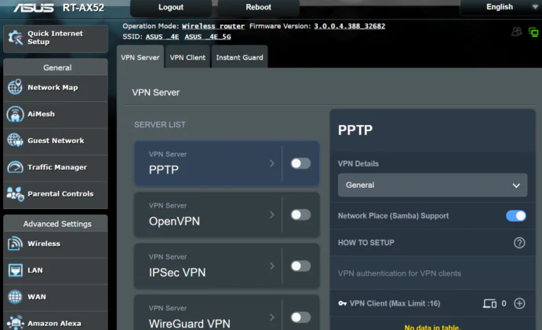
Task: Click the General section header in sidebar
Action: pos(57,68)
